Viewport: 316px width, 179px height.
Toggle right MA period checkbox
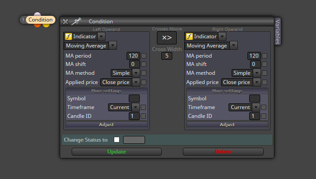tap(265, 56)
